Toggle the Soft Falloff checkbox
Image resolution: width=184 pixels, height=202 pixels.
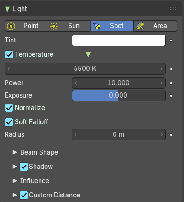9,122
